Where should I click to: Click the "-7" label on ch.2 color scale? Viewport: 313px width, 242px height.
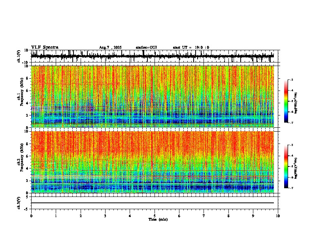[x=291, y=188]
